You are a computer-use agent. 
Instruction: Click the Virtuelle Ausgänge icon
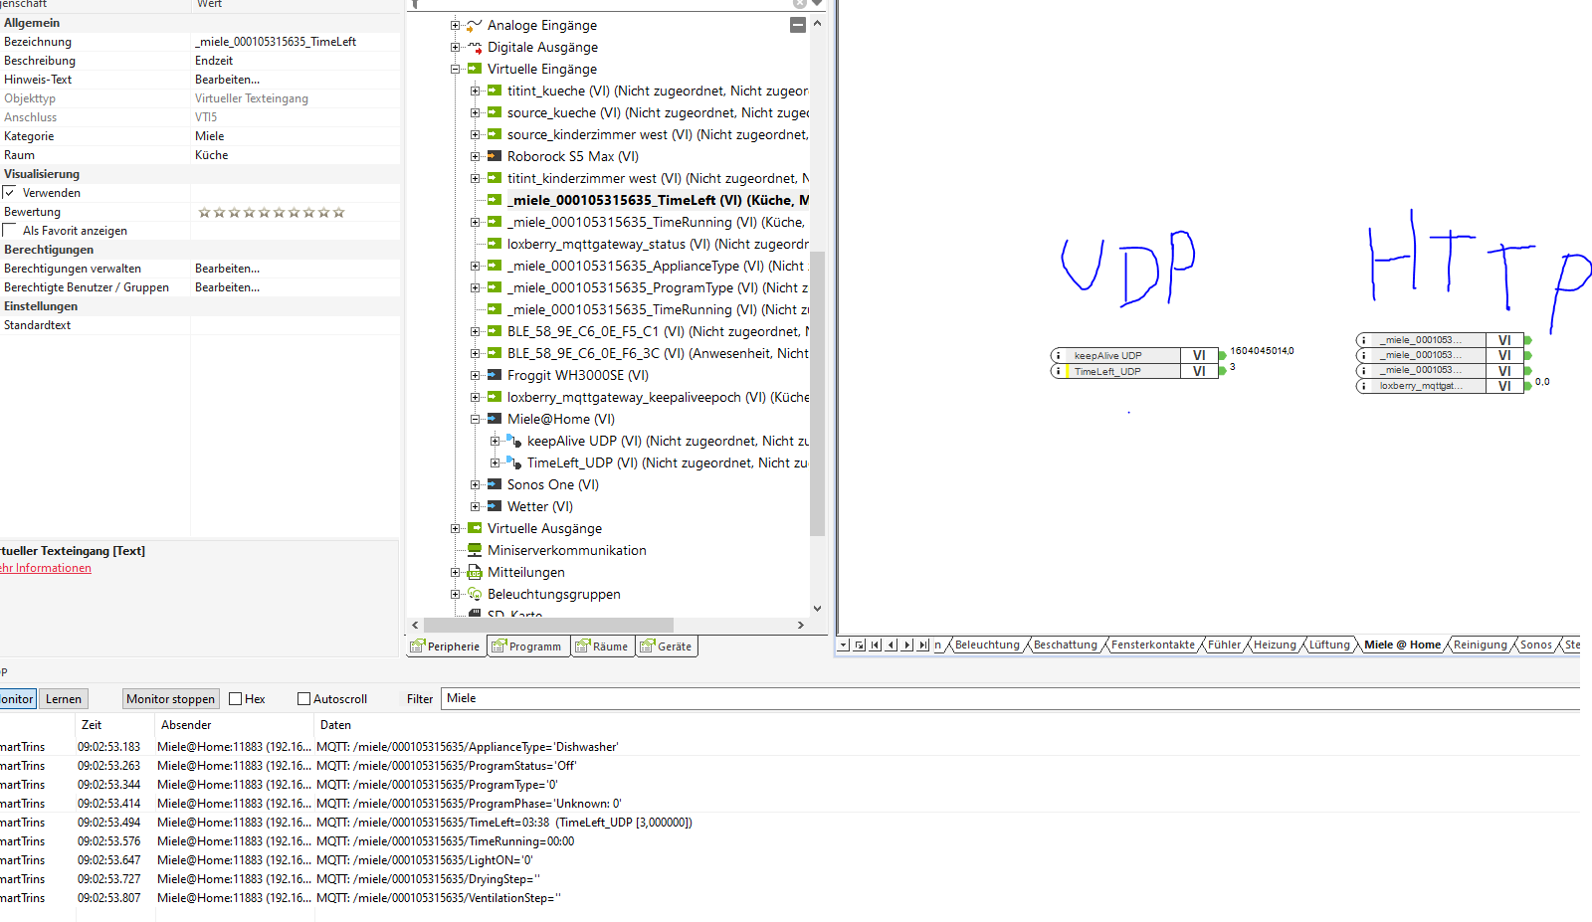[x=475, y=528]
